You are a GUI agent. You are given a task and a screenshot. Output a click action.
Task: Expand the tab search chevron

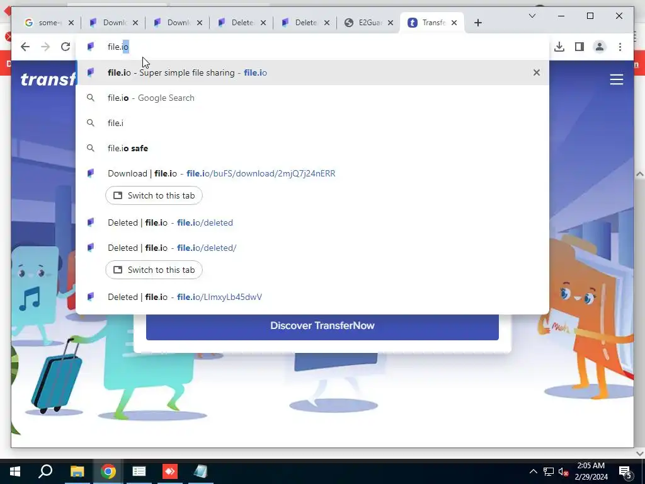tap(532, 16)
